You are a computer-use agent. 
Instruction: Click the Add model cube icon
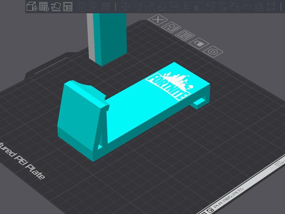point(32,6)
